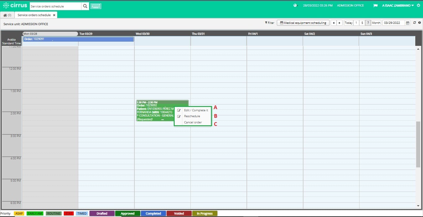This screenshot has width=423, height=217.
Task: Open the on-screen keyboard icon
Action: coord(96,6)
